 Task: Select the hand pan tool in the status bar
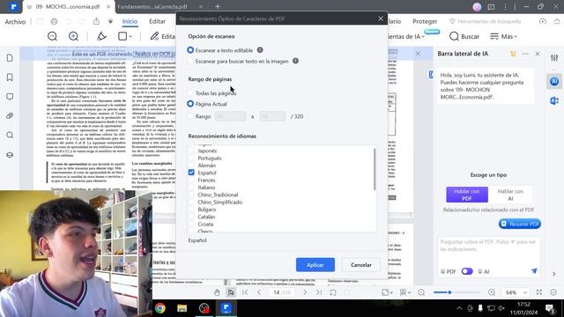217,292
